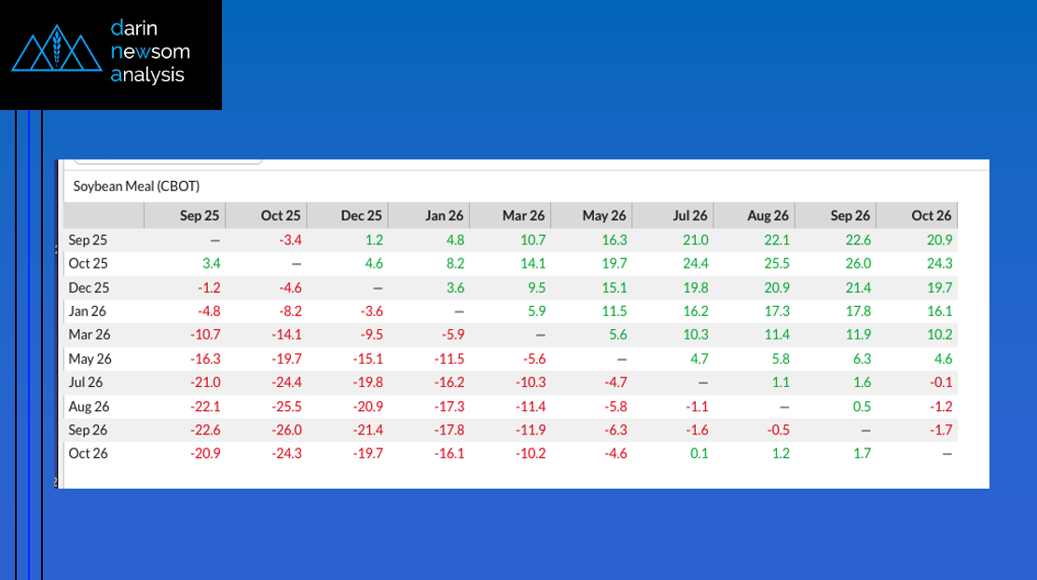Click the -25.5 value in Aug 26 row

(x=285, y=406)
